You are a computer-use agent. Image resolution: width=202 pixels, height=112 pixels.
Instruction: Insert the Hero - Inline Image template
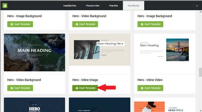pyautogui.click(x=85, y=88)
